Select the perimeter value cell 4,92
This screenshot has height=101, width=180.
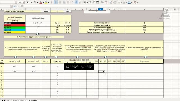point(144,25)
